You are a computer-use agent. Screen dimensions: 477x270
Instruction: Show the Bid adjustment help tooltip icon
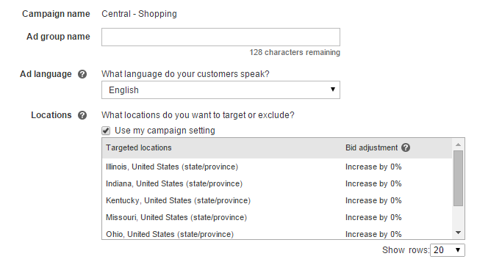406,147
